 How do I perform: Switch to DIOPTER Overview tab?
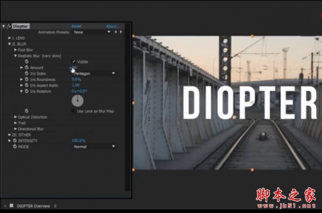point(33,206)
